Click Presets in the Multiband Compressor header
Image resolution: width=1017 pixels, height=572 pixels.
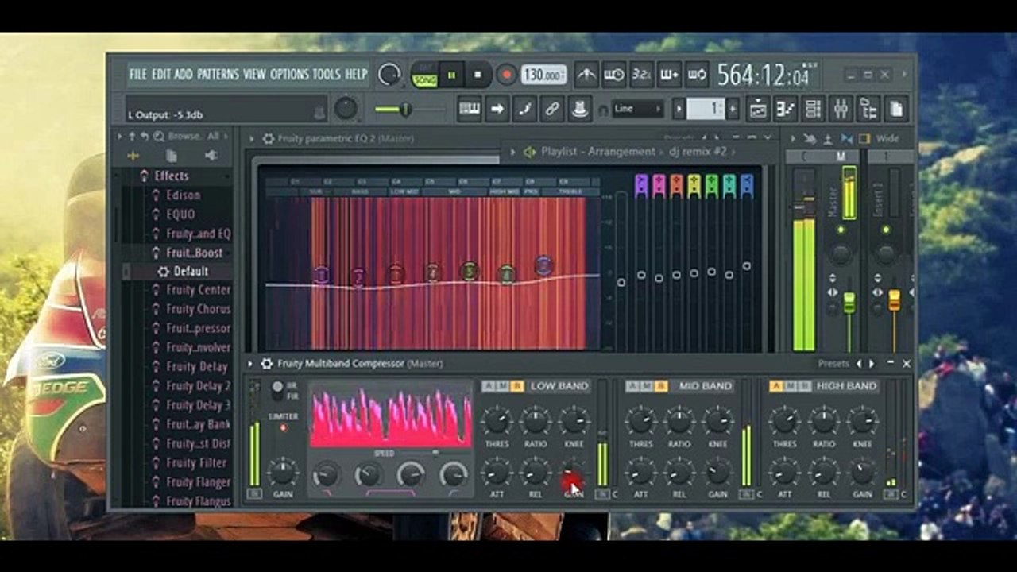tap(833, 364)
